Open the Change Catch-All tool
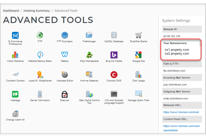The width and height of the screenshot is (206, 137). [x=15, y=114]
